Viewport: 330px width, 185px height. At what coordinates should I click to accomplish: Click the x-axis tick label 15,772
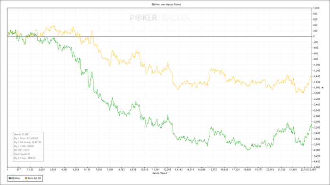coord(213,169)
